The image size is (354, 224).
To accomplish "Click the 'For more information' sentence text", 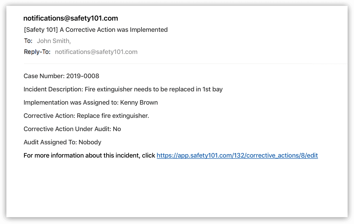I will click(x=89, y=156).
